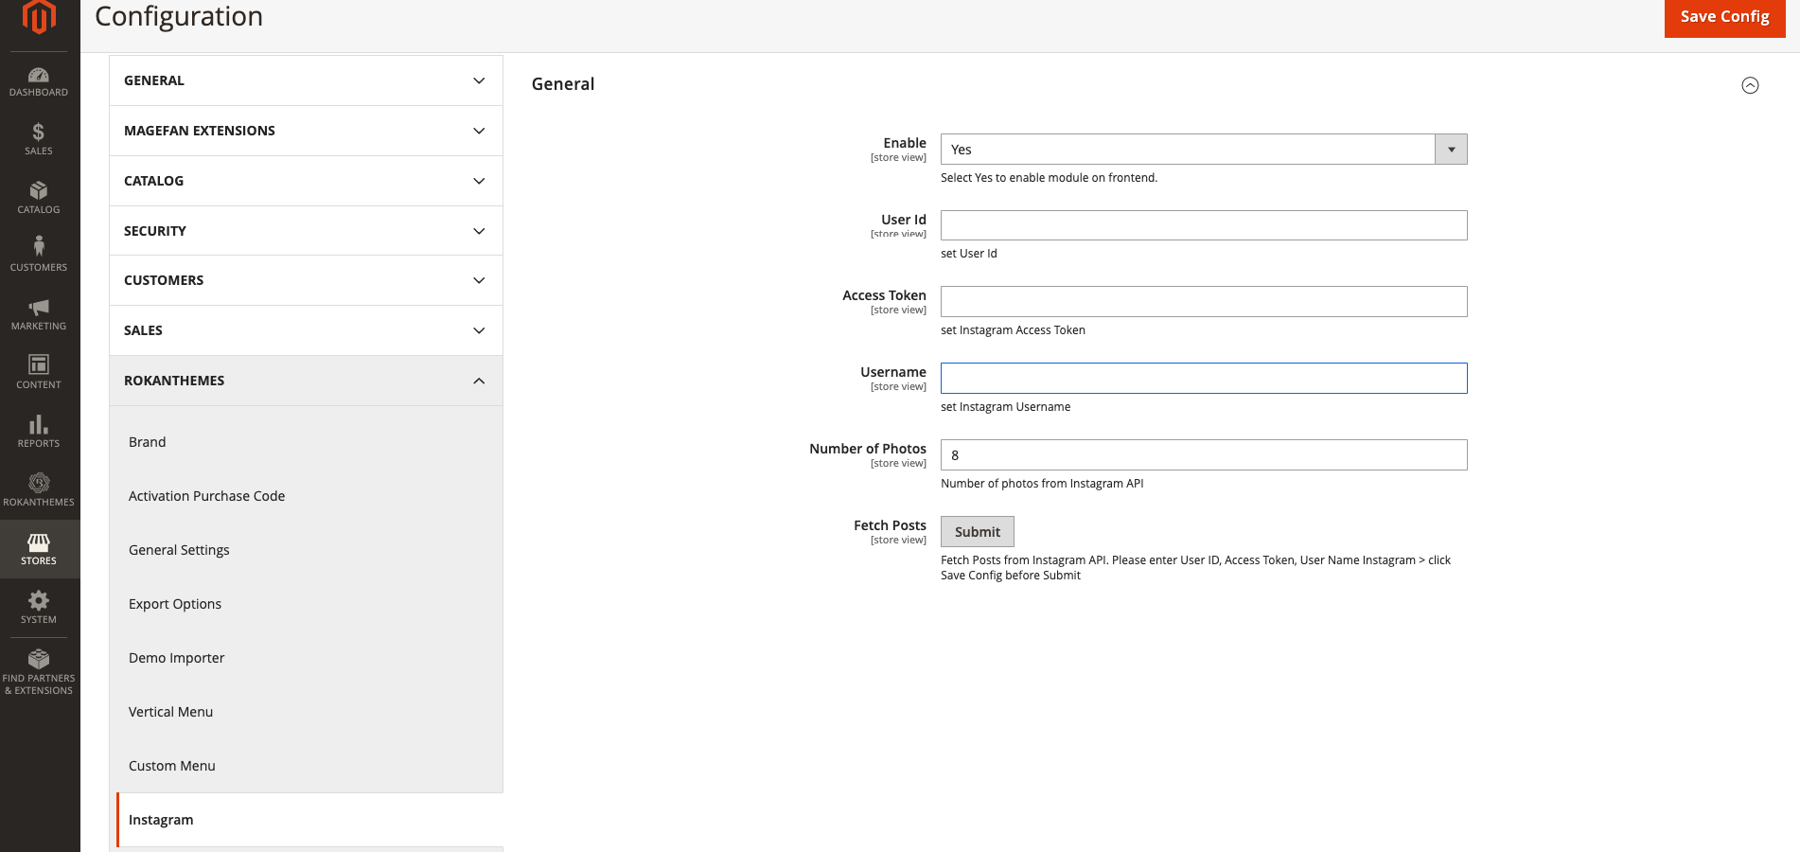Viewport: 1800px width, 852px height.
Task: Expand the CATALOG config tab
Action: pyautogui.click(x=306, y=181)
